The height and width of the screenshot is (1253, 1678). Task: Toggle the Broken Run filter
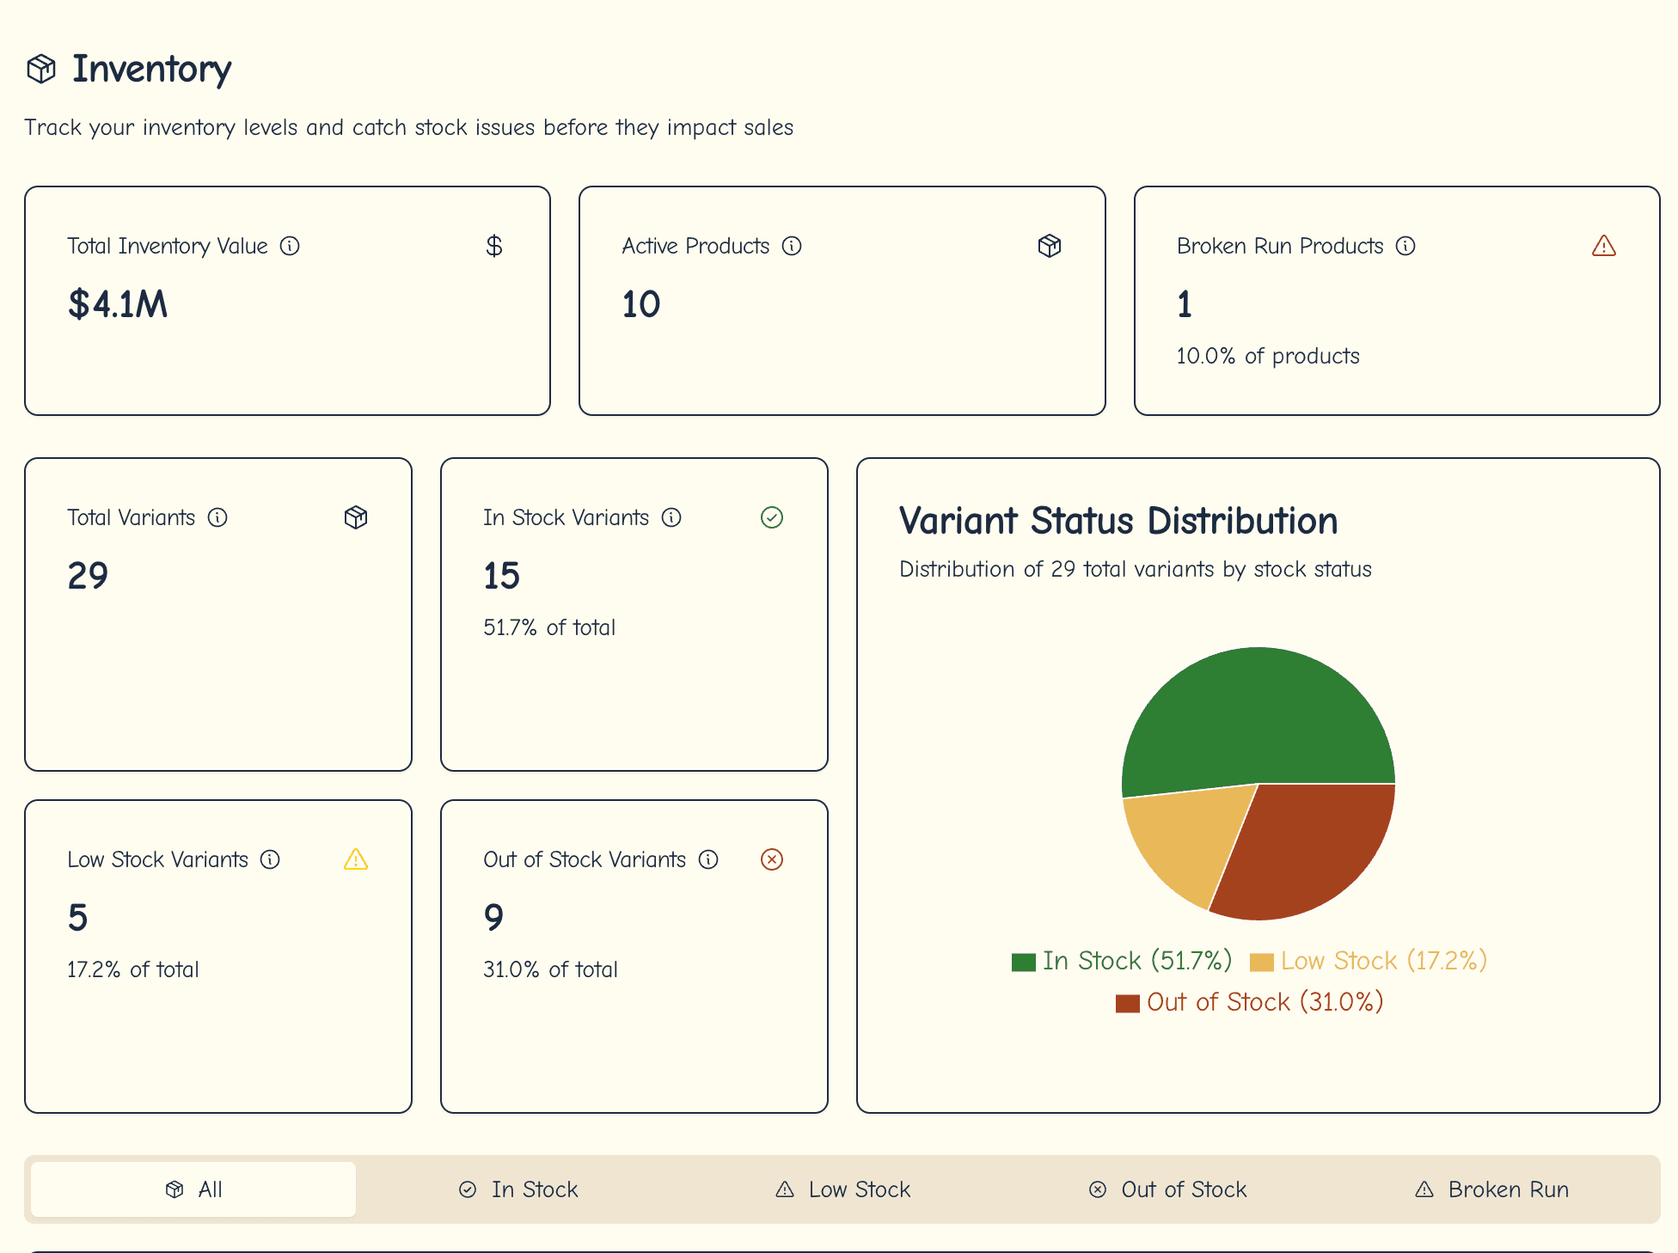[1491, 1189]
